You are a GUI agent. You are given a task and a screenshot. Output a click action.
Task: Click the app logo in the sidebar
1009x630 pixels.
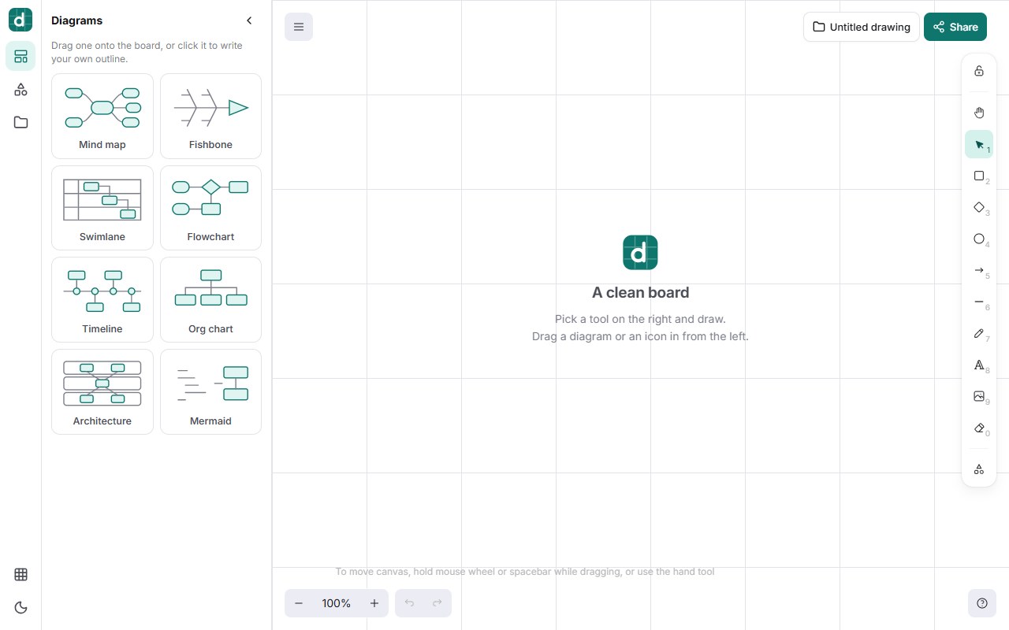20,20
